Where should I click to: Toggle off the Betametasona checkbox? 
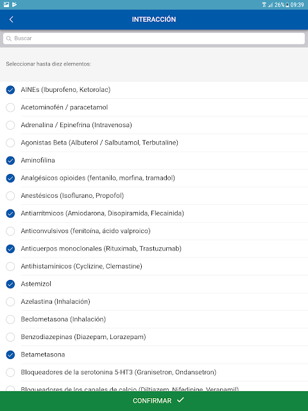[10, 354]
